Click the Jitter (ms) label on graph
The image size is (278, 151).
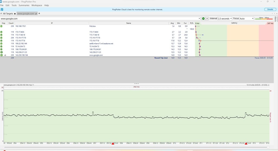pyautogui.click(x=136, y=87)
